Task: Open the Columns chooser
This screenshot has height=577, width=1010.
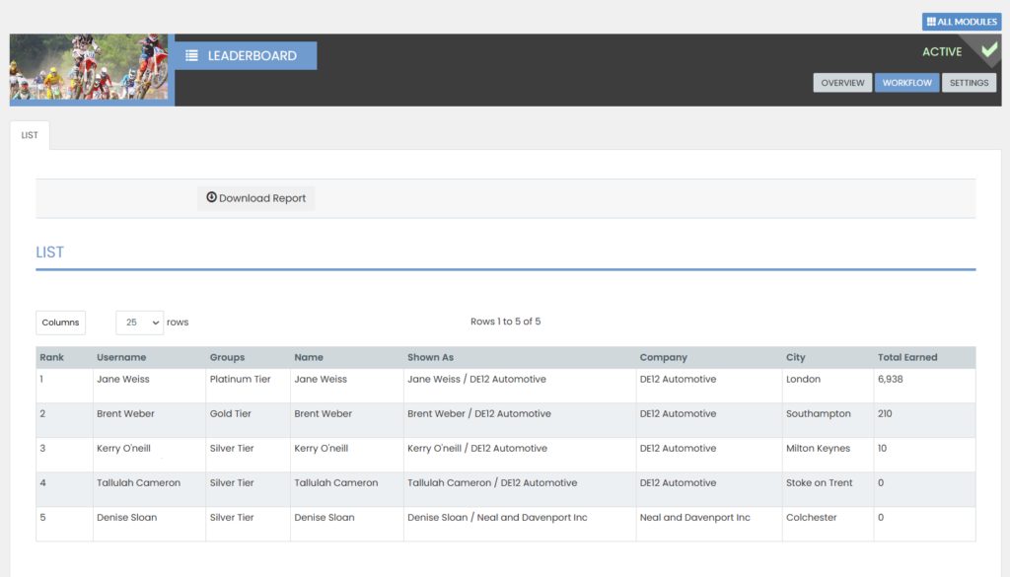Action: pos(60,323)
